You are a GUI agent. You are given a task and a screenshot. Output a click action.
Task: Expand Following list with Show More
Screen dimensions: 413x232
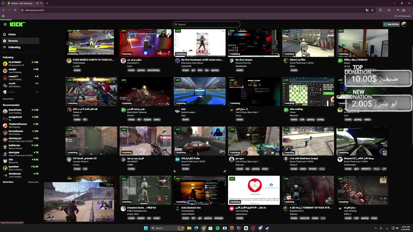8,99
